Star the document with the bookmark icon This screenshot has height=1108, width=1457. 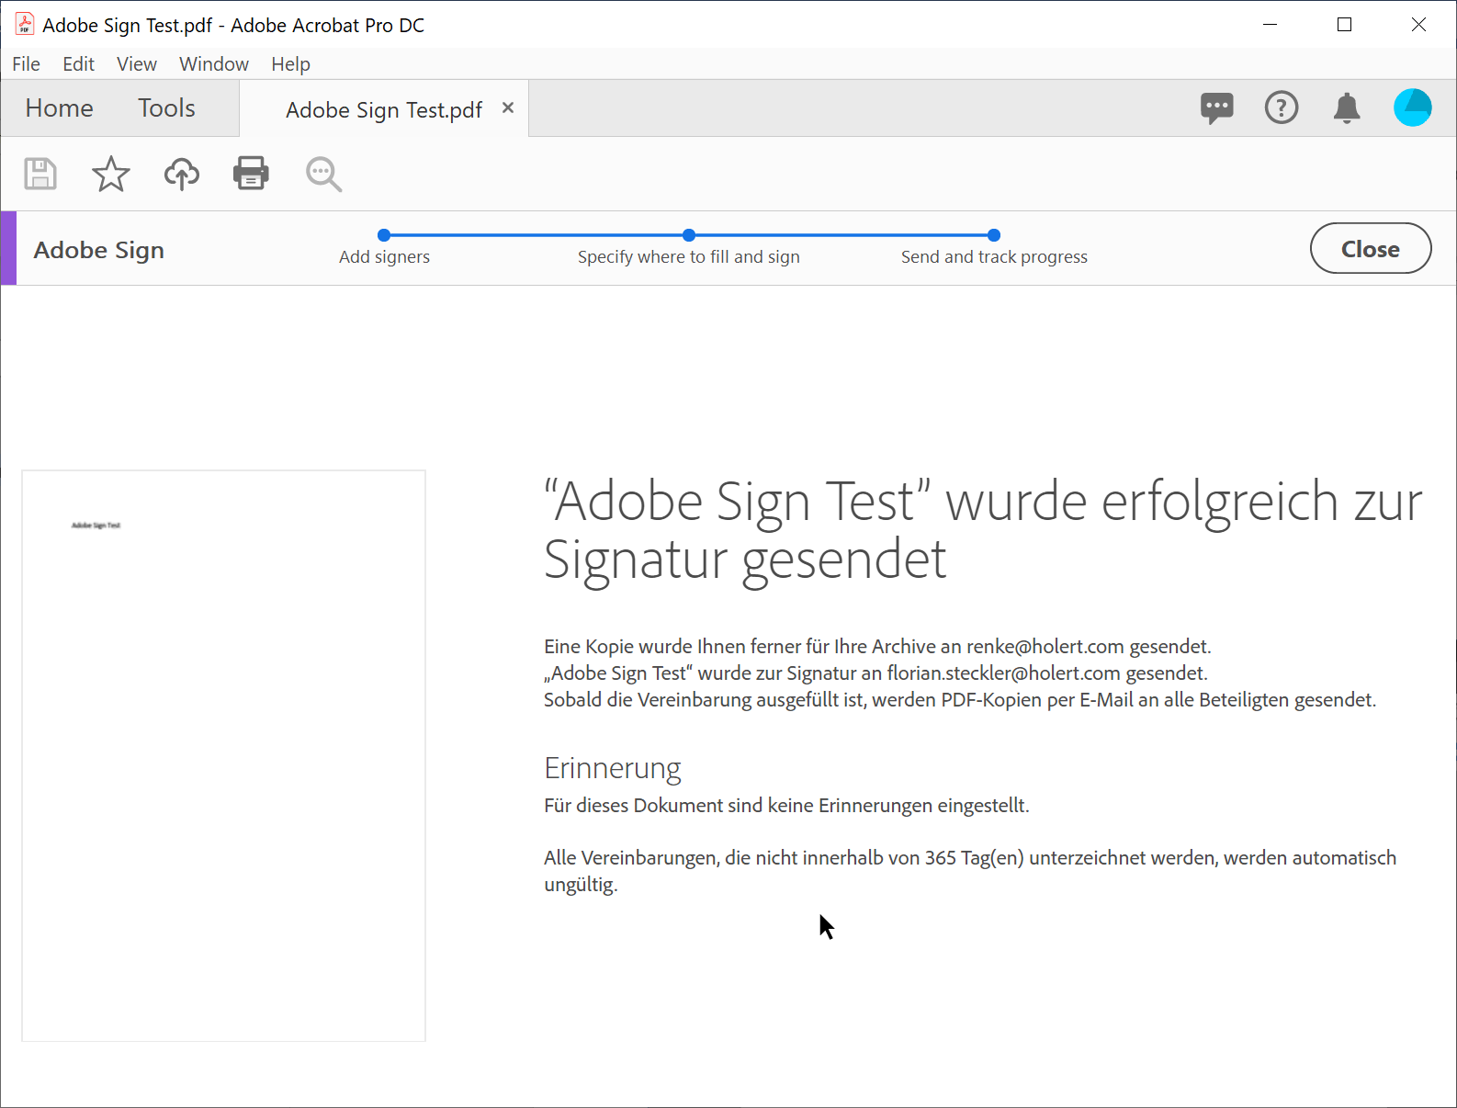[111, 174]
